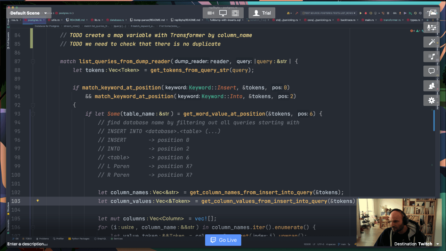Screen dimensions: 446x251
Task: Start debugging with the bug icon
Action: pos(366,13)
